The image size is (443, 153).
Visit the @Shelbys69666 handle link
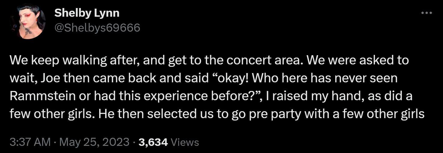[97, 28]
